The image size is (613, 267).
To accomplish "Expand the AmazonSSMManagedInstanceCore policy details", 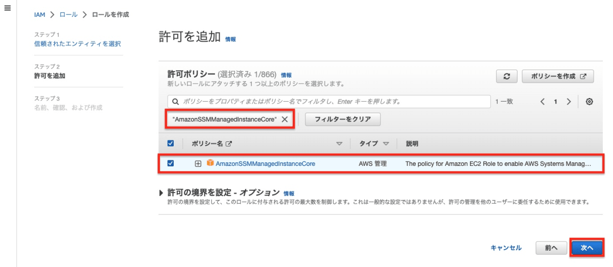I will [x=198, y=164].
